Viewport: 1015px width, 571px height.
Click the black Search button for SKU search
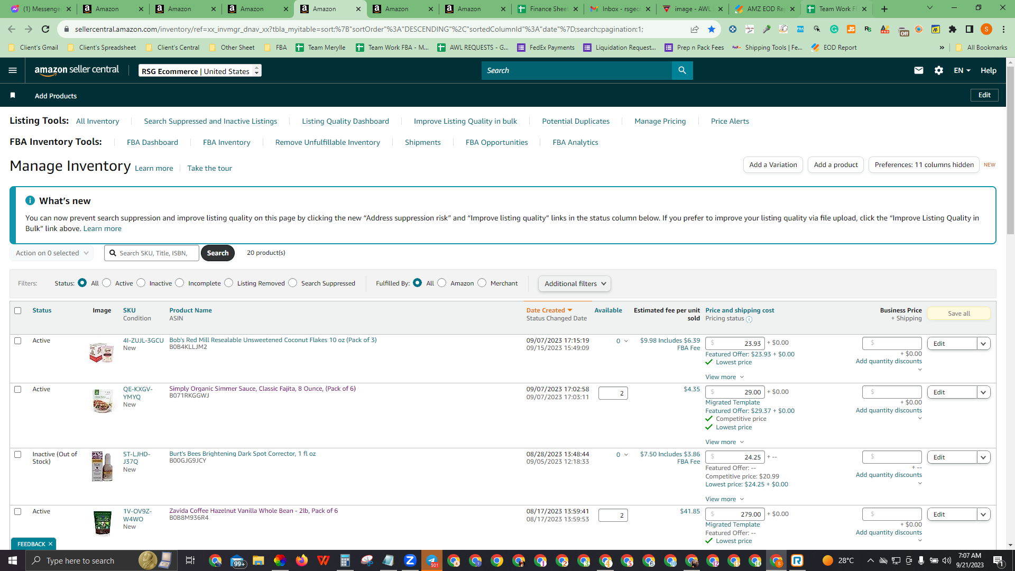click(218, 253)
